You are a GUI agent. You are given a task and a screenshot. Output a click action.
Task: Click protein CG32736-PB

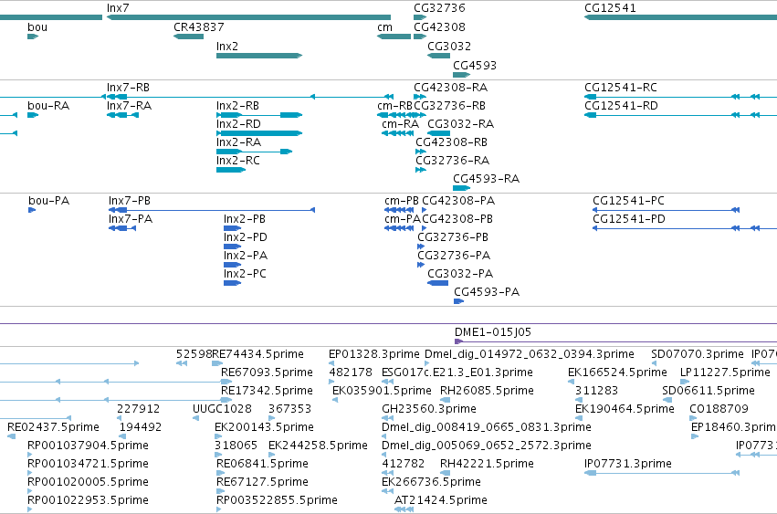[x=453, y=237]
